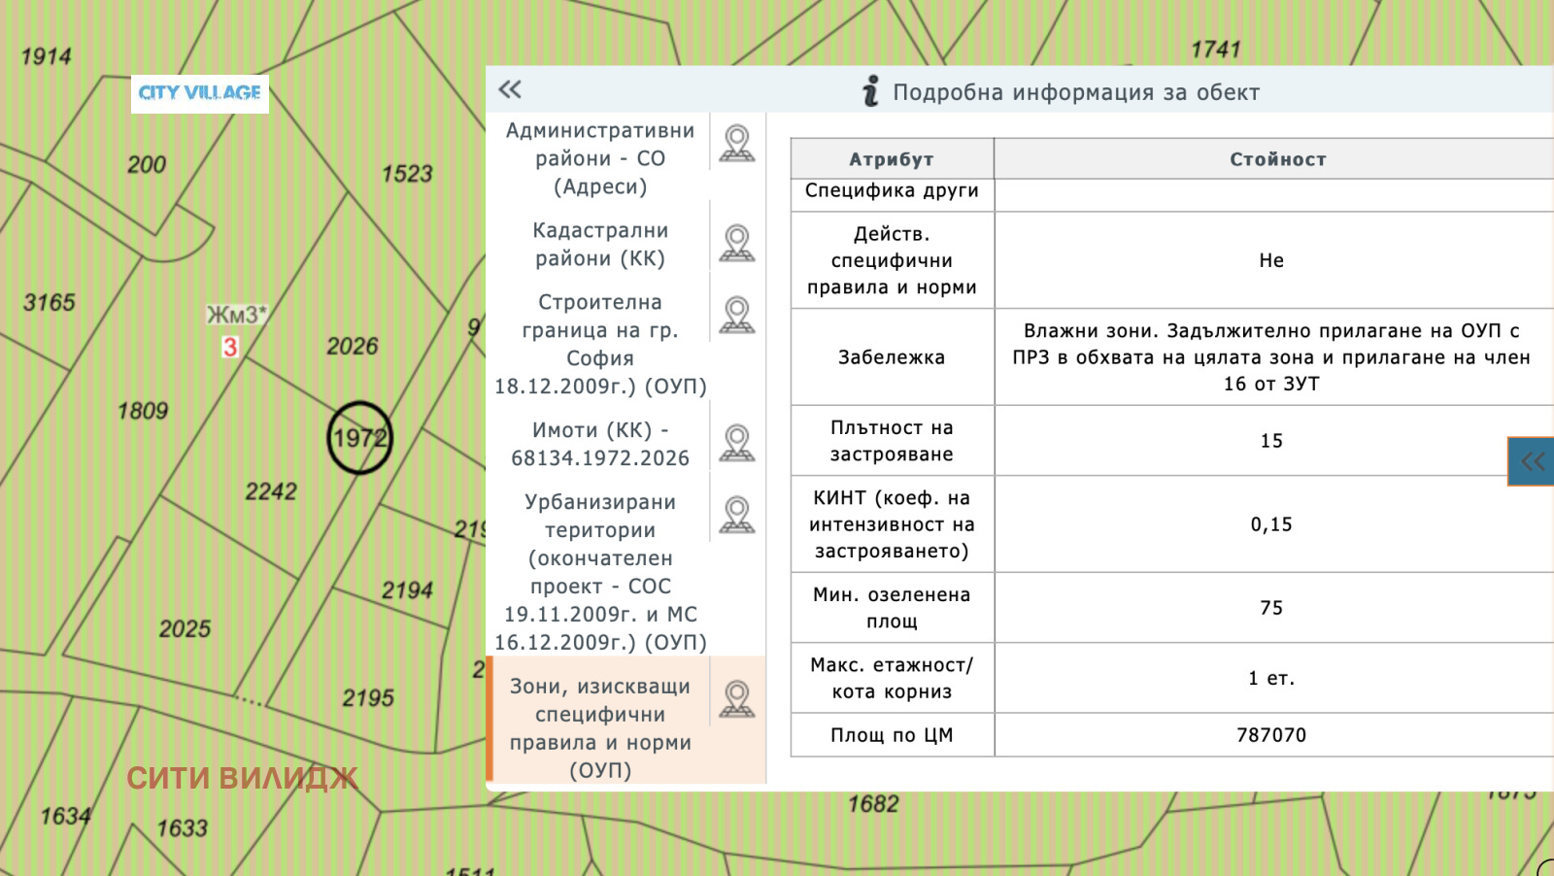
Task: Open Урбанизирани територии (ОУП) entry
Action: coord(599,572)
